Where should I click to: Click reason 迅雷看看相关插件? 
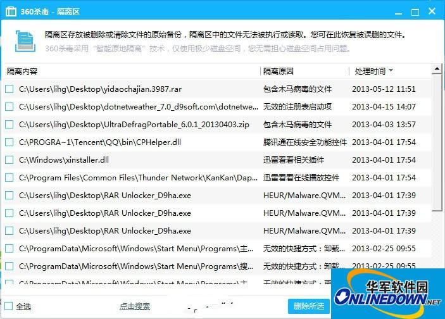294,159
